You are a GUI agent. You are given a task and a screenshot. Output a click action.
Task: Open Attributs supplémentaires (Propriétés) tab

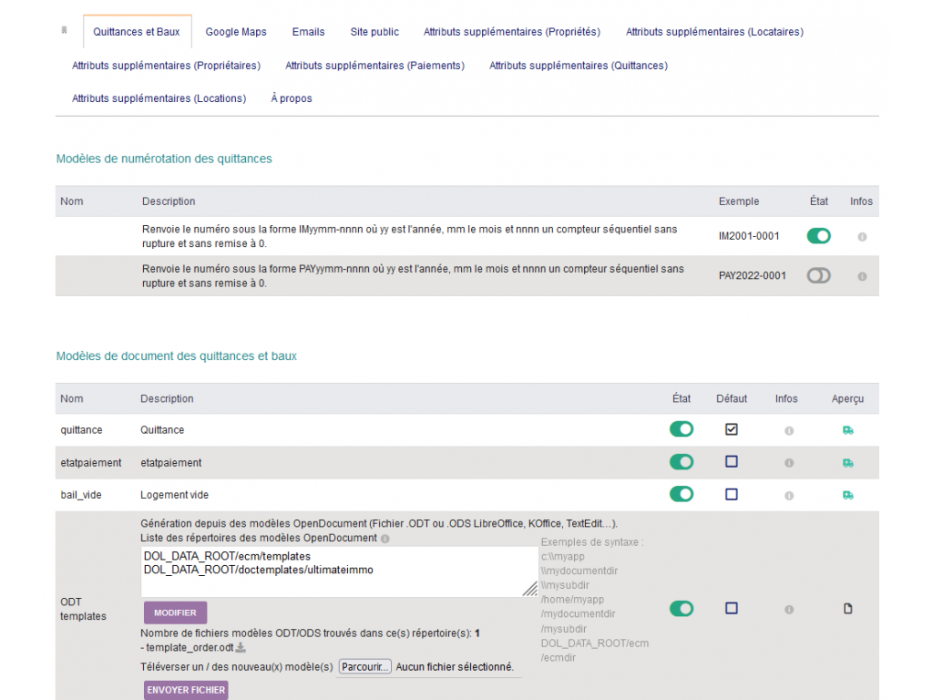coord(512,32)
